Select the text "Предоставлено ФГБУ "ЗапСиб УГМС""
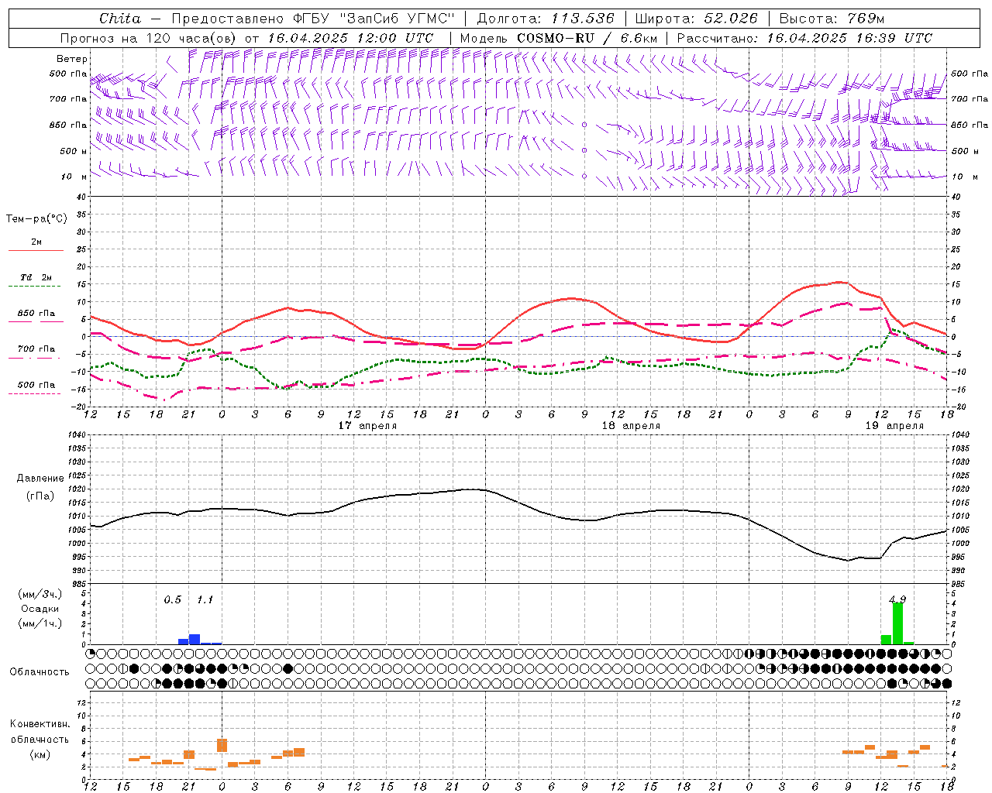The height and width of the screenshot is (793, 992). click(312, 19)
